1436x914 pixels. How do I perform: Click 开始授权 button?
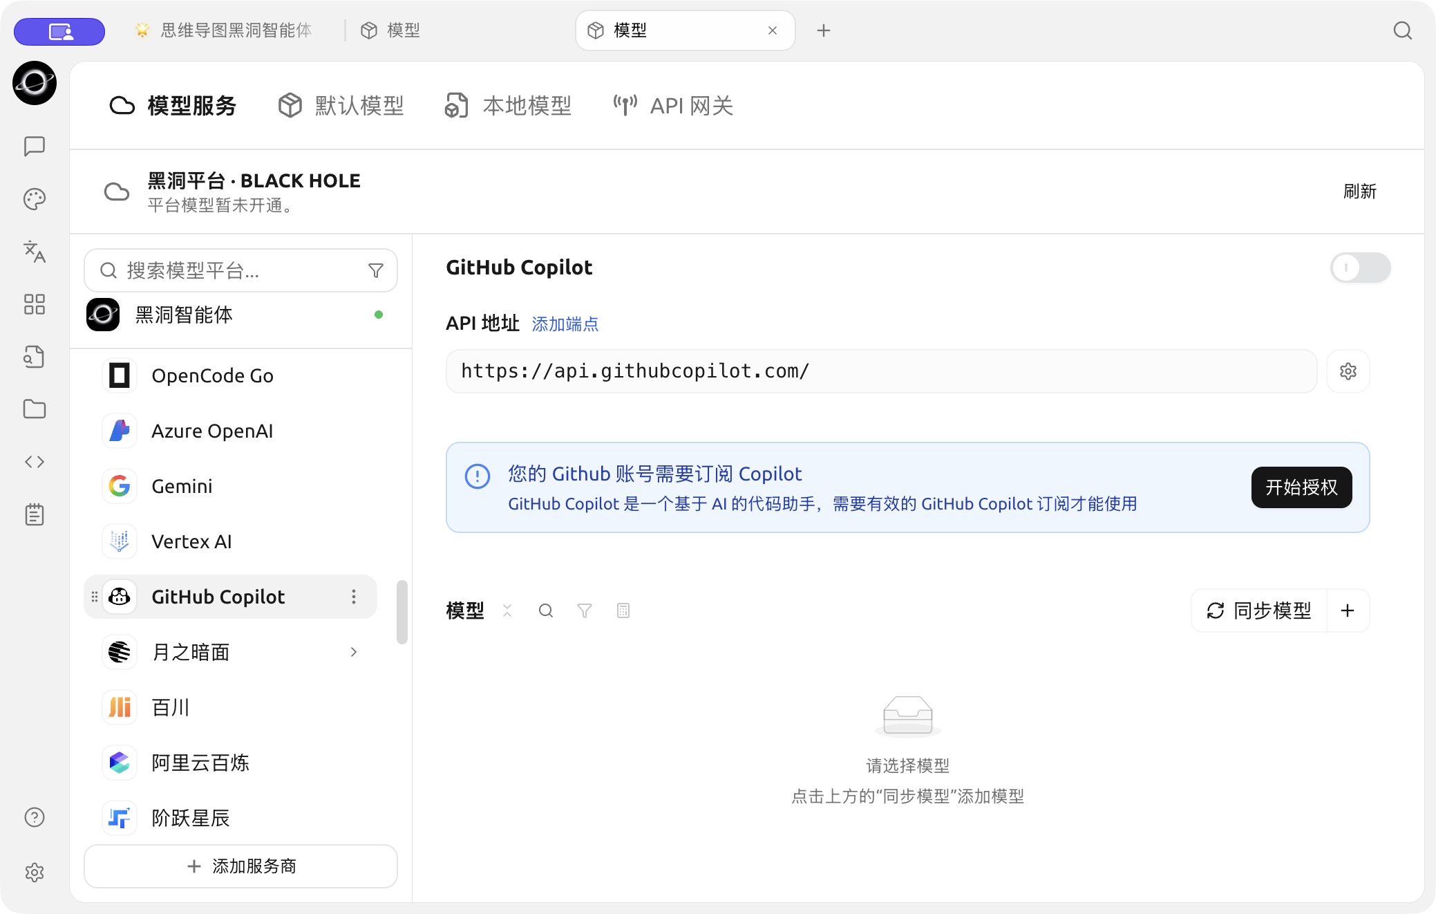point(1302,487)
